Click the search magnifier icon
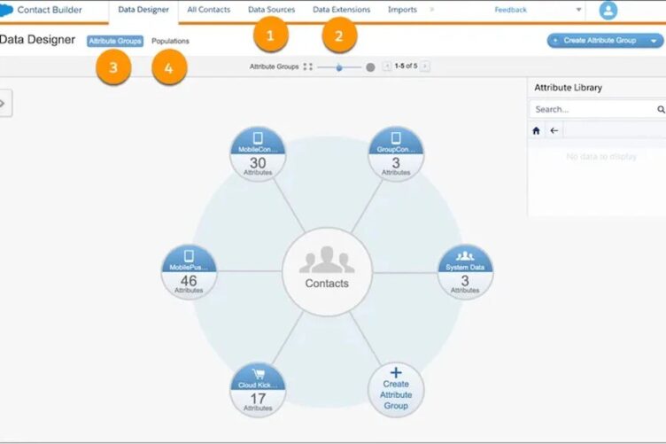The width and height of the screenshot is (666, 444). tap(660, 110)
